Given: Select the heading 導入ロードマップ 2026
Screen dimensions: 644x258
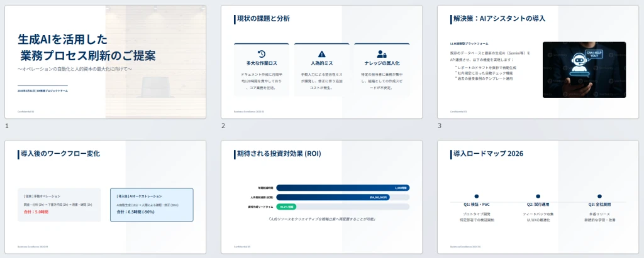Looking at the screenshot, I should 488,154.
